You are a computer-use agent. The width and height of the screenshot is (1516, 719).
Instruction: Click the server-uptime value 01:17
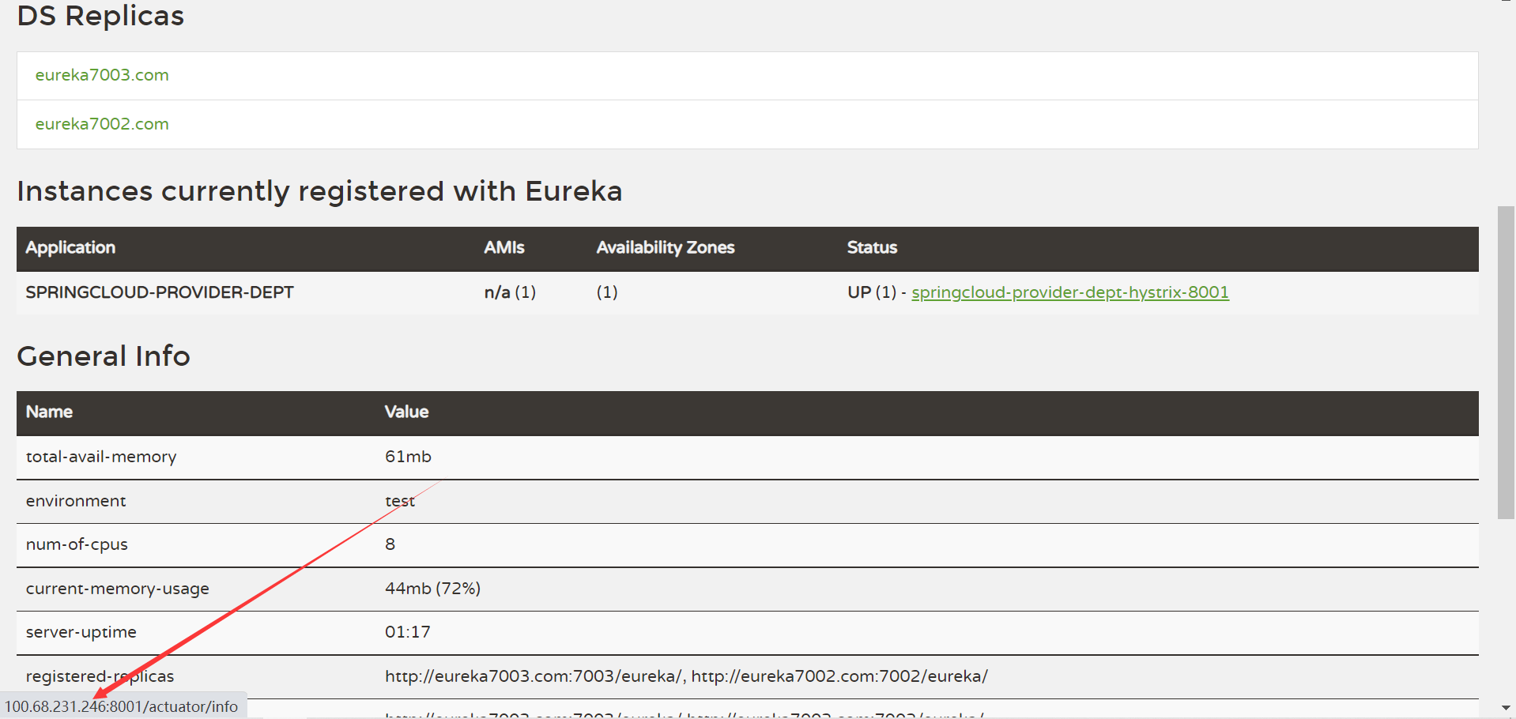407,632
